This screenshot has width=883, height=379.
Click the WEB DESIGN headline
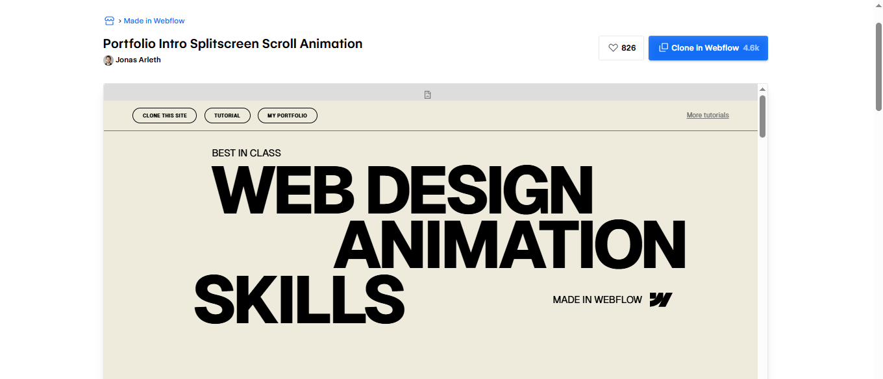pos(403,190)
